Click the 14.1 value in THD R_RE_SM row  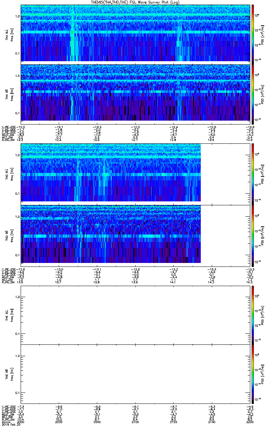point(173,281)
